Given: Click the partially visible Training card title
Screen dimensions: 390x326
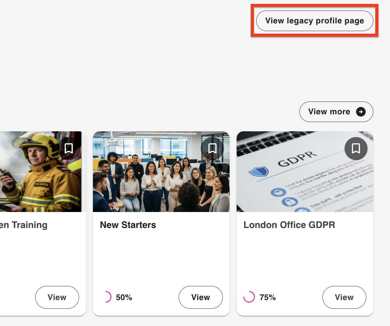Looking at the screenshot, I should point(24,225).
